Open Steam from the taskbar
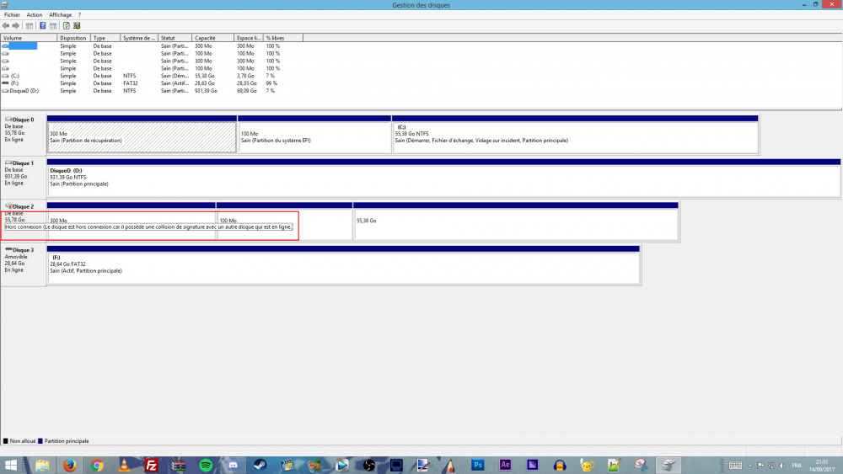The width and height of the screenshot is (843, 474). (260, 466)
